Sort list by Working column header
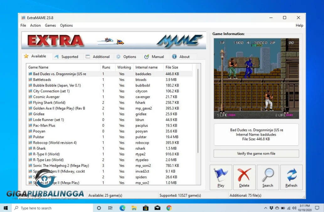The height and width of the screenshot is (212, 324). click(x=124, y=67)
